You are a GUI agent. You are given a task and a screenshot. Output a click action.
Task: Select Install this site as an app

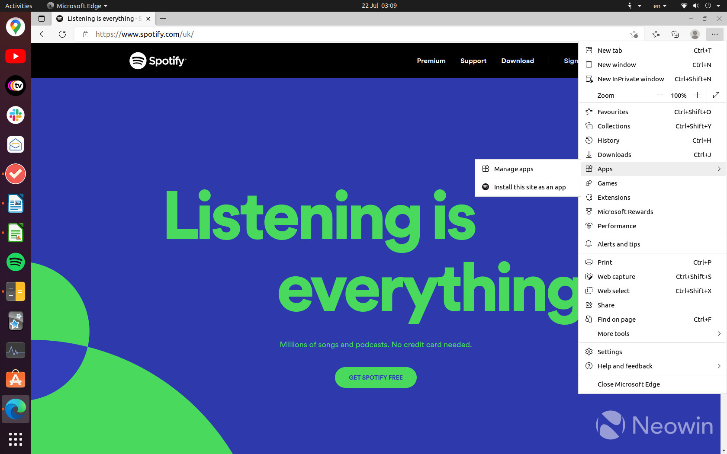point(530,187)
